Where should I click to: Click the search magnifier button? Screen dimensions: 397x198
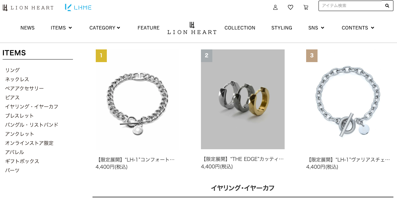[387, 6]
